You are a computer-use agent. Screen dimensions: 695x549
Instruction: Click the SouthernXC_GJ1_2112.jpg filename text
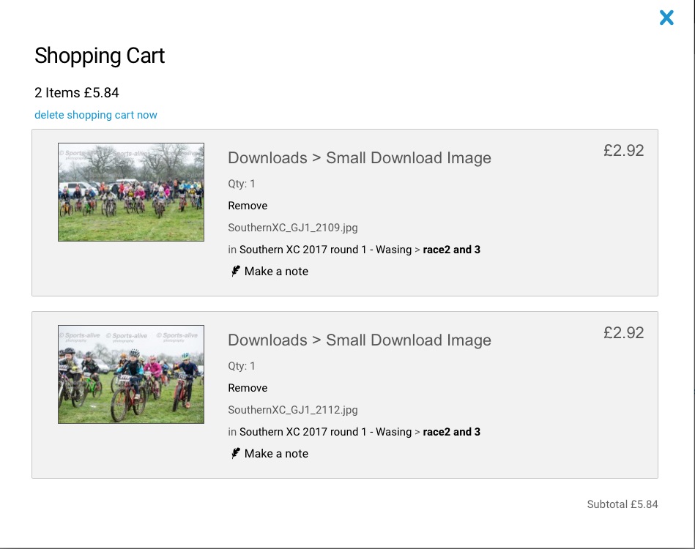coord(292,410)
